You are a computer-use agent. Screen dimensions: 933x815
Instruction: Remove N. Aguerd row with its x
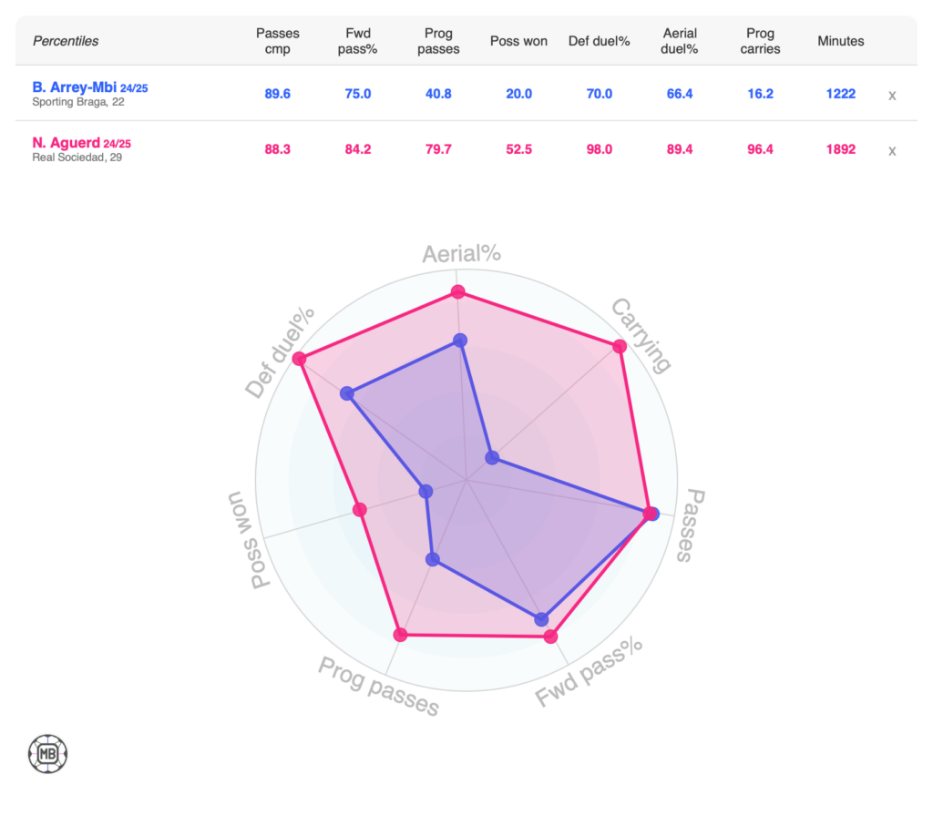[893, 151]
